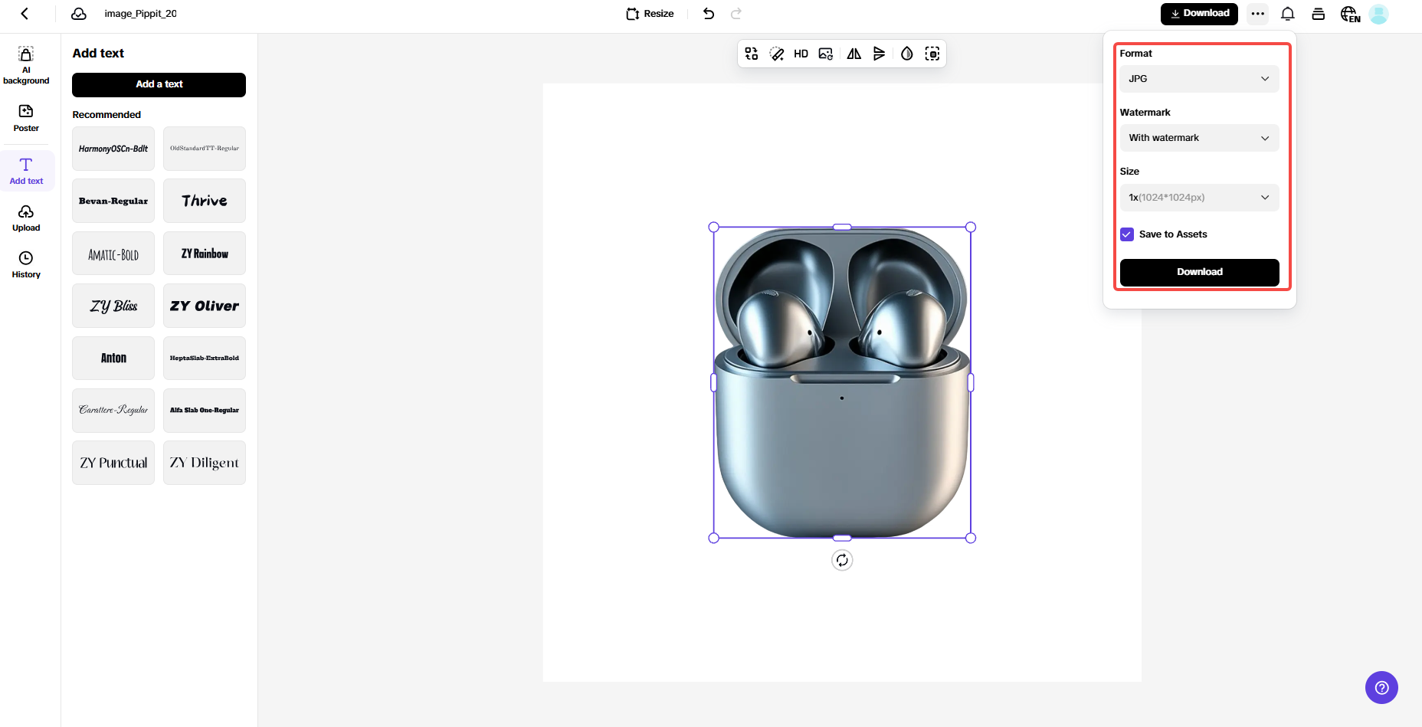The width and height of the screenshot is (1422, 727).
Task: Click the regenerate image icon
Action: pos(826,54)
